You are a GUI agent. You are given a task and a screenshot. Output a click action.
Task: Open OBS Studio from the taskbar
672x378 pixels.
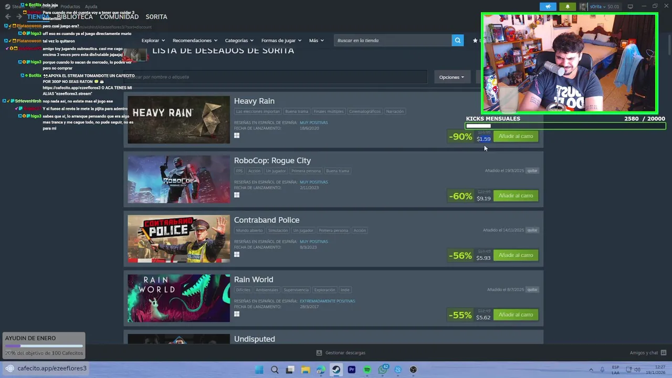pos(413,370)
